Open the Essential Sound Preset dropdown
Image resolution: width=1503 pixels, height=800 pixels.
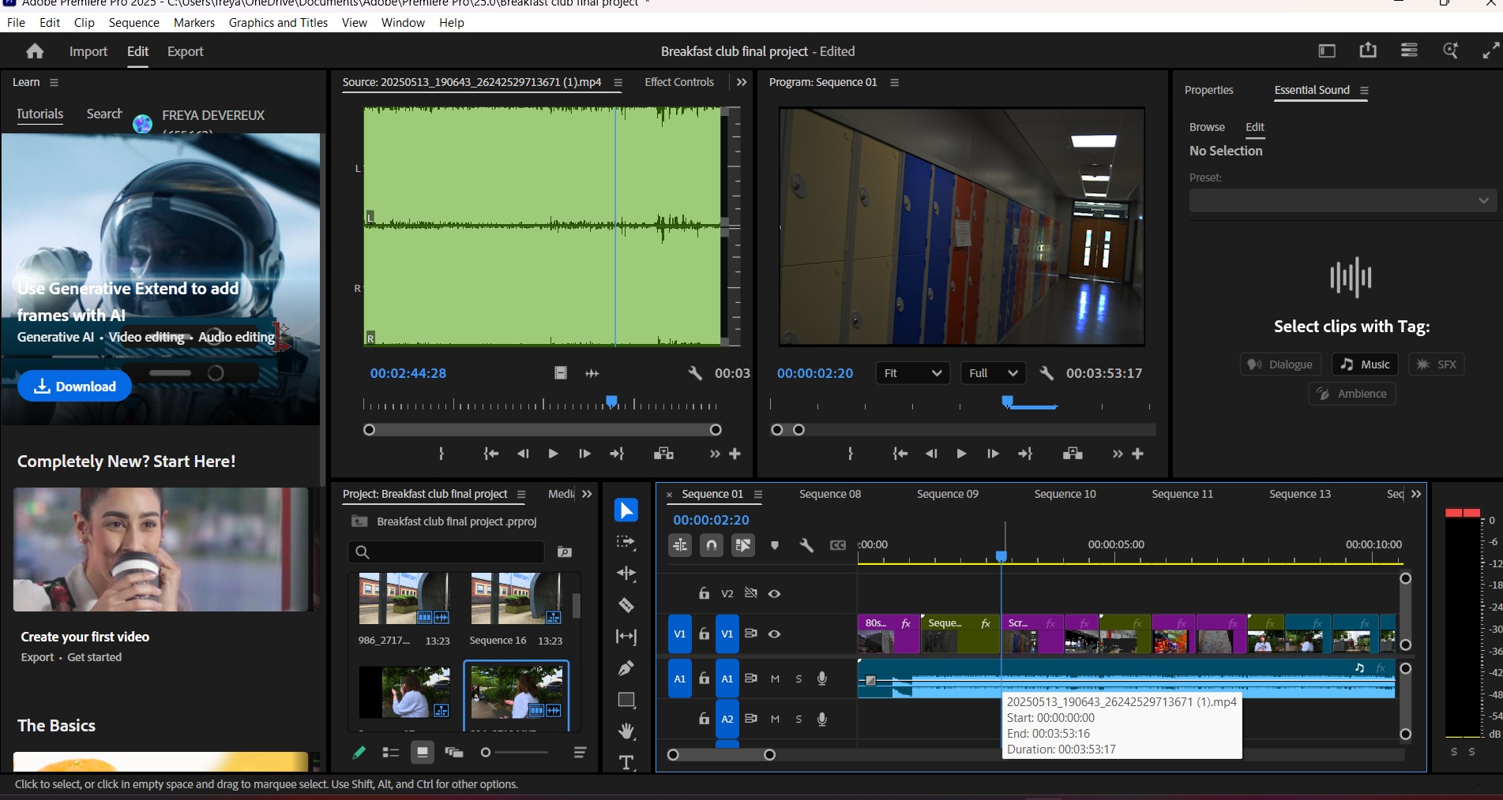tap(1343, 200)
